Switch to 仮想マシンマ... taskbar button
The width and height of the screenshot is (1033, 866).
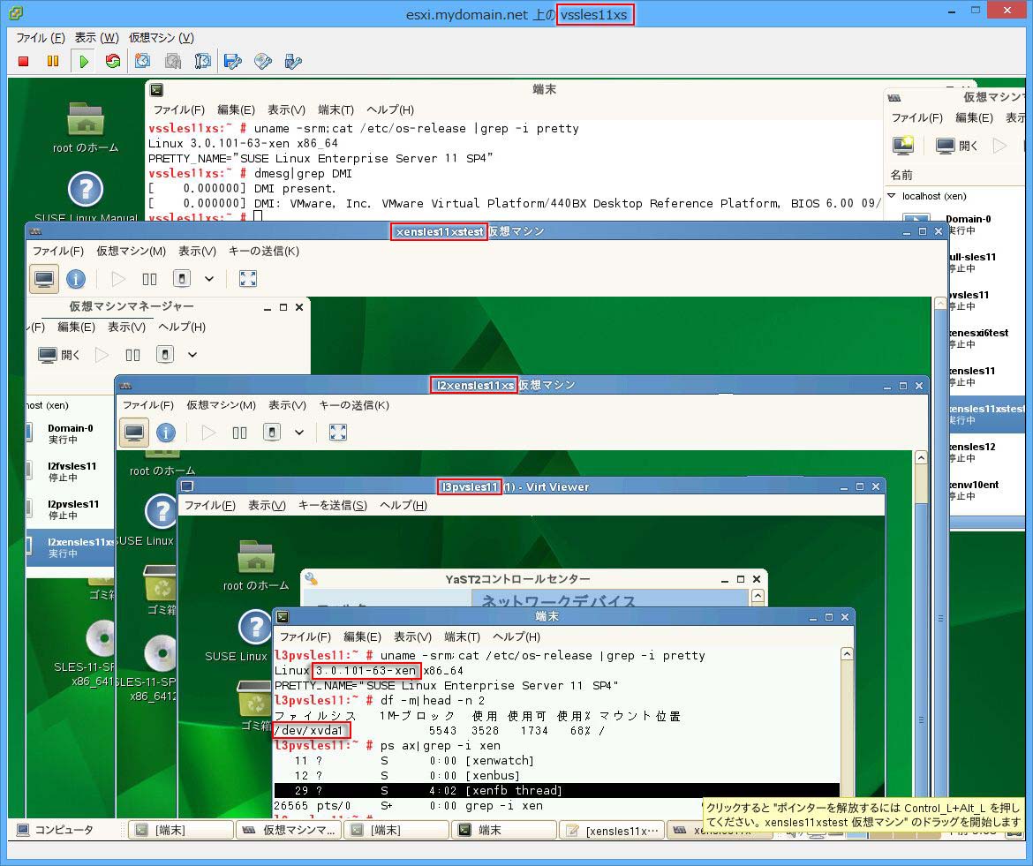[x=290, y=830]
